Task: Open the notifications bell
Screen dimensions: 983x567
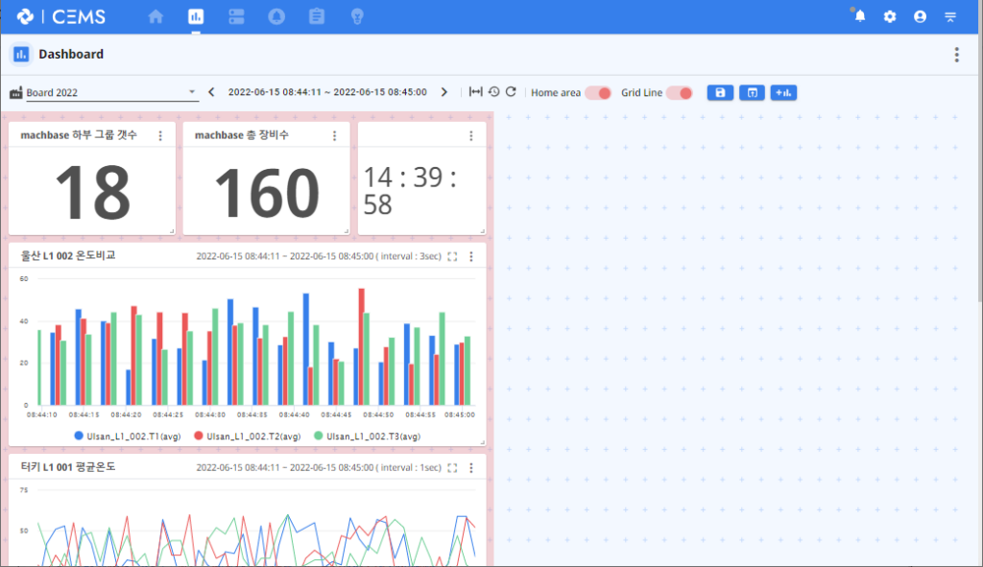Action: click(859, 16)
